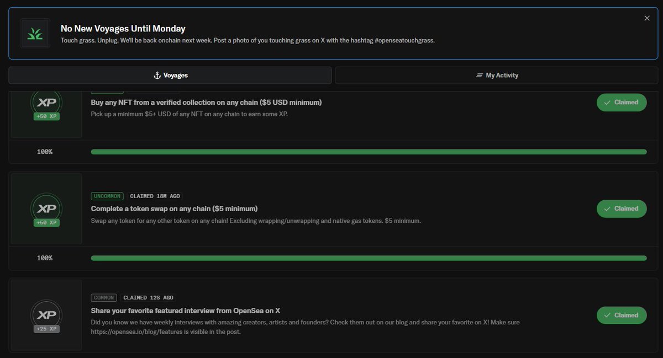This screenshot has height=358, width=663.
Task: Click the CLAIMED 12S AGO label
Action: [148, 297]
